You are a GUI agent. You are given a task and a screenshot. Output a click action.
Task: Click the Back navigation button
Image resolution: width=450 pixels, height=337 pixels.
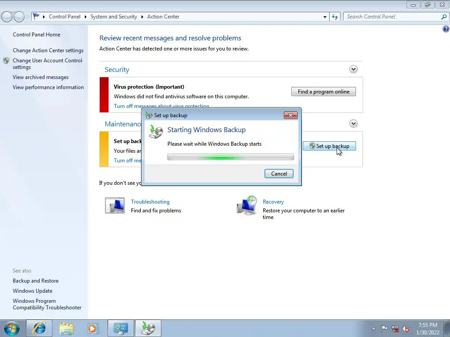point(7,17)
